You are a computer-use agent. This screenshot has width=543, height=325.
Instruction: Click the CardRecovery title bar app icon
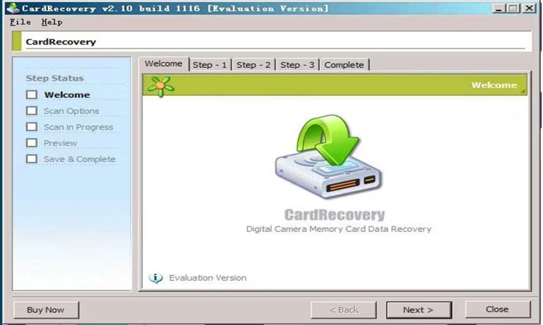click(x=13, y=8)
